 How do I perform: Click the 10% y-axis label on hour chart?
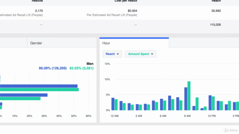click(x=107, y=79)
